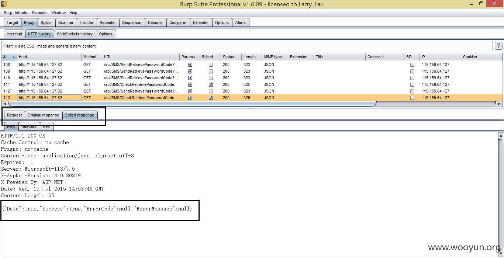The width and height of the screenshot is (504, 258).
Task: Switch to the Sequencer tab
Action: point(132,22)
